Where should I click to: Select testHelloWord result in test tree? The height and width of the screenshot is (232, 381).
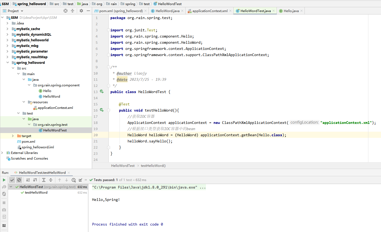pyautogui.click(x=36, y=193)
